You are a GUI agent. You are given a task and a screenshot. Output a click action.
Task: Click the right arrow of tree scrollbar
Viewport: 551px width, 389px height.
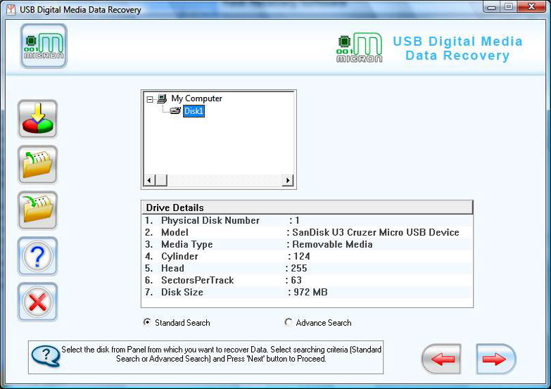click(x=288, y=180)
